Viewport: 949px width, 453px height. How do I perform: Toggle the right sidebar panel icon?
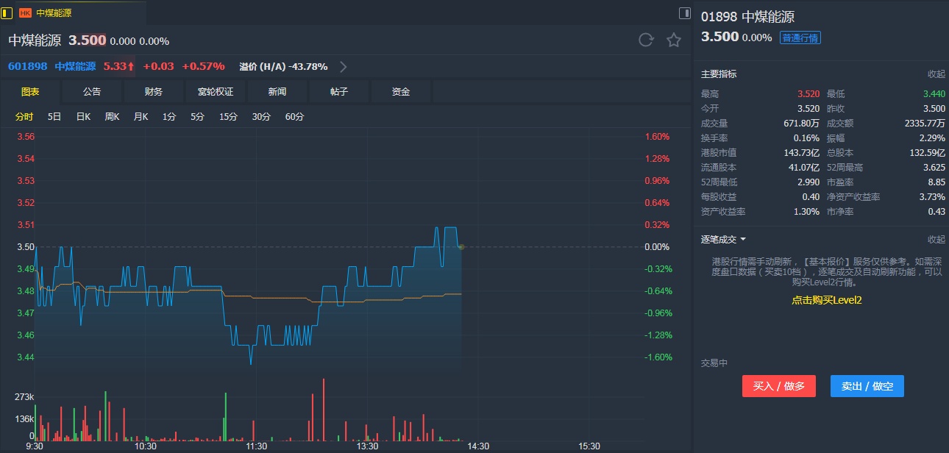(684, 13)
